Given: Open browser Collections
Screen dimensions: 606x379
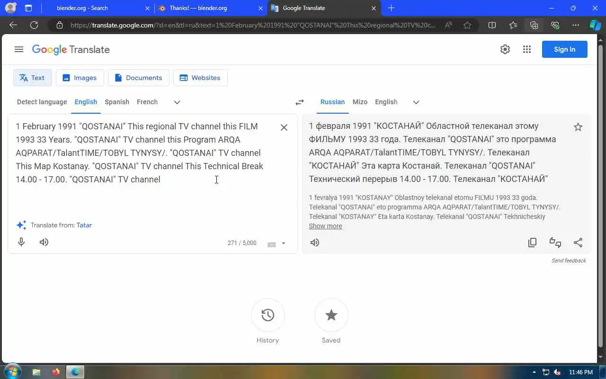Looking at the screenshot, I should [534, 25].
